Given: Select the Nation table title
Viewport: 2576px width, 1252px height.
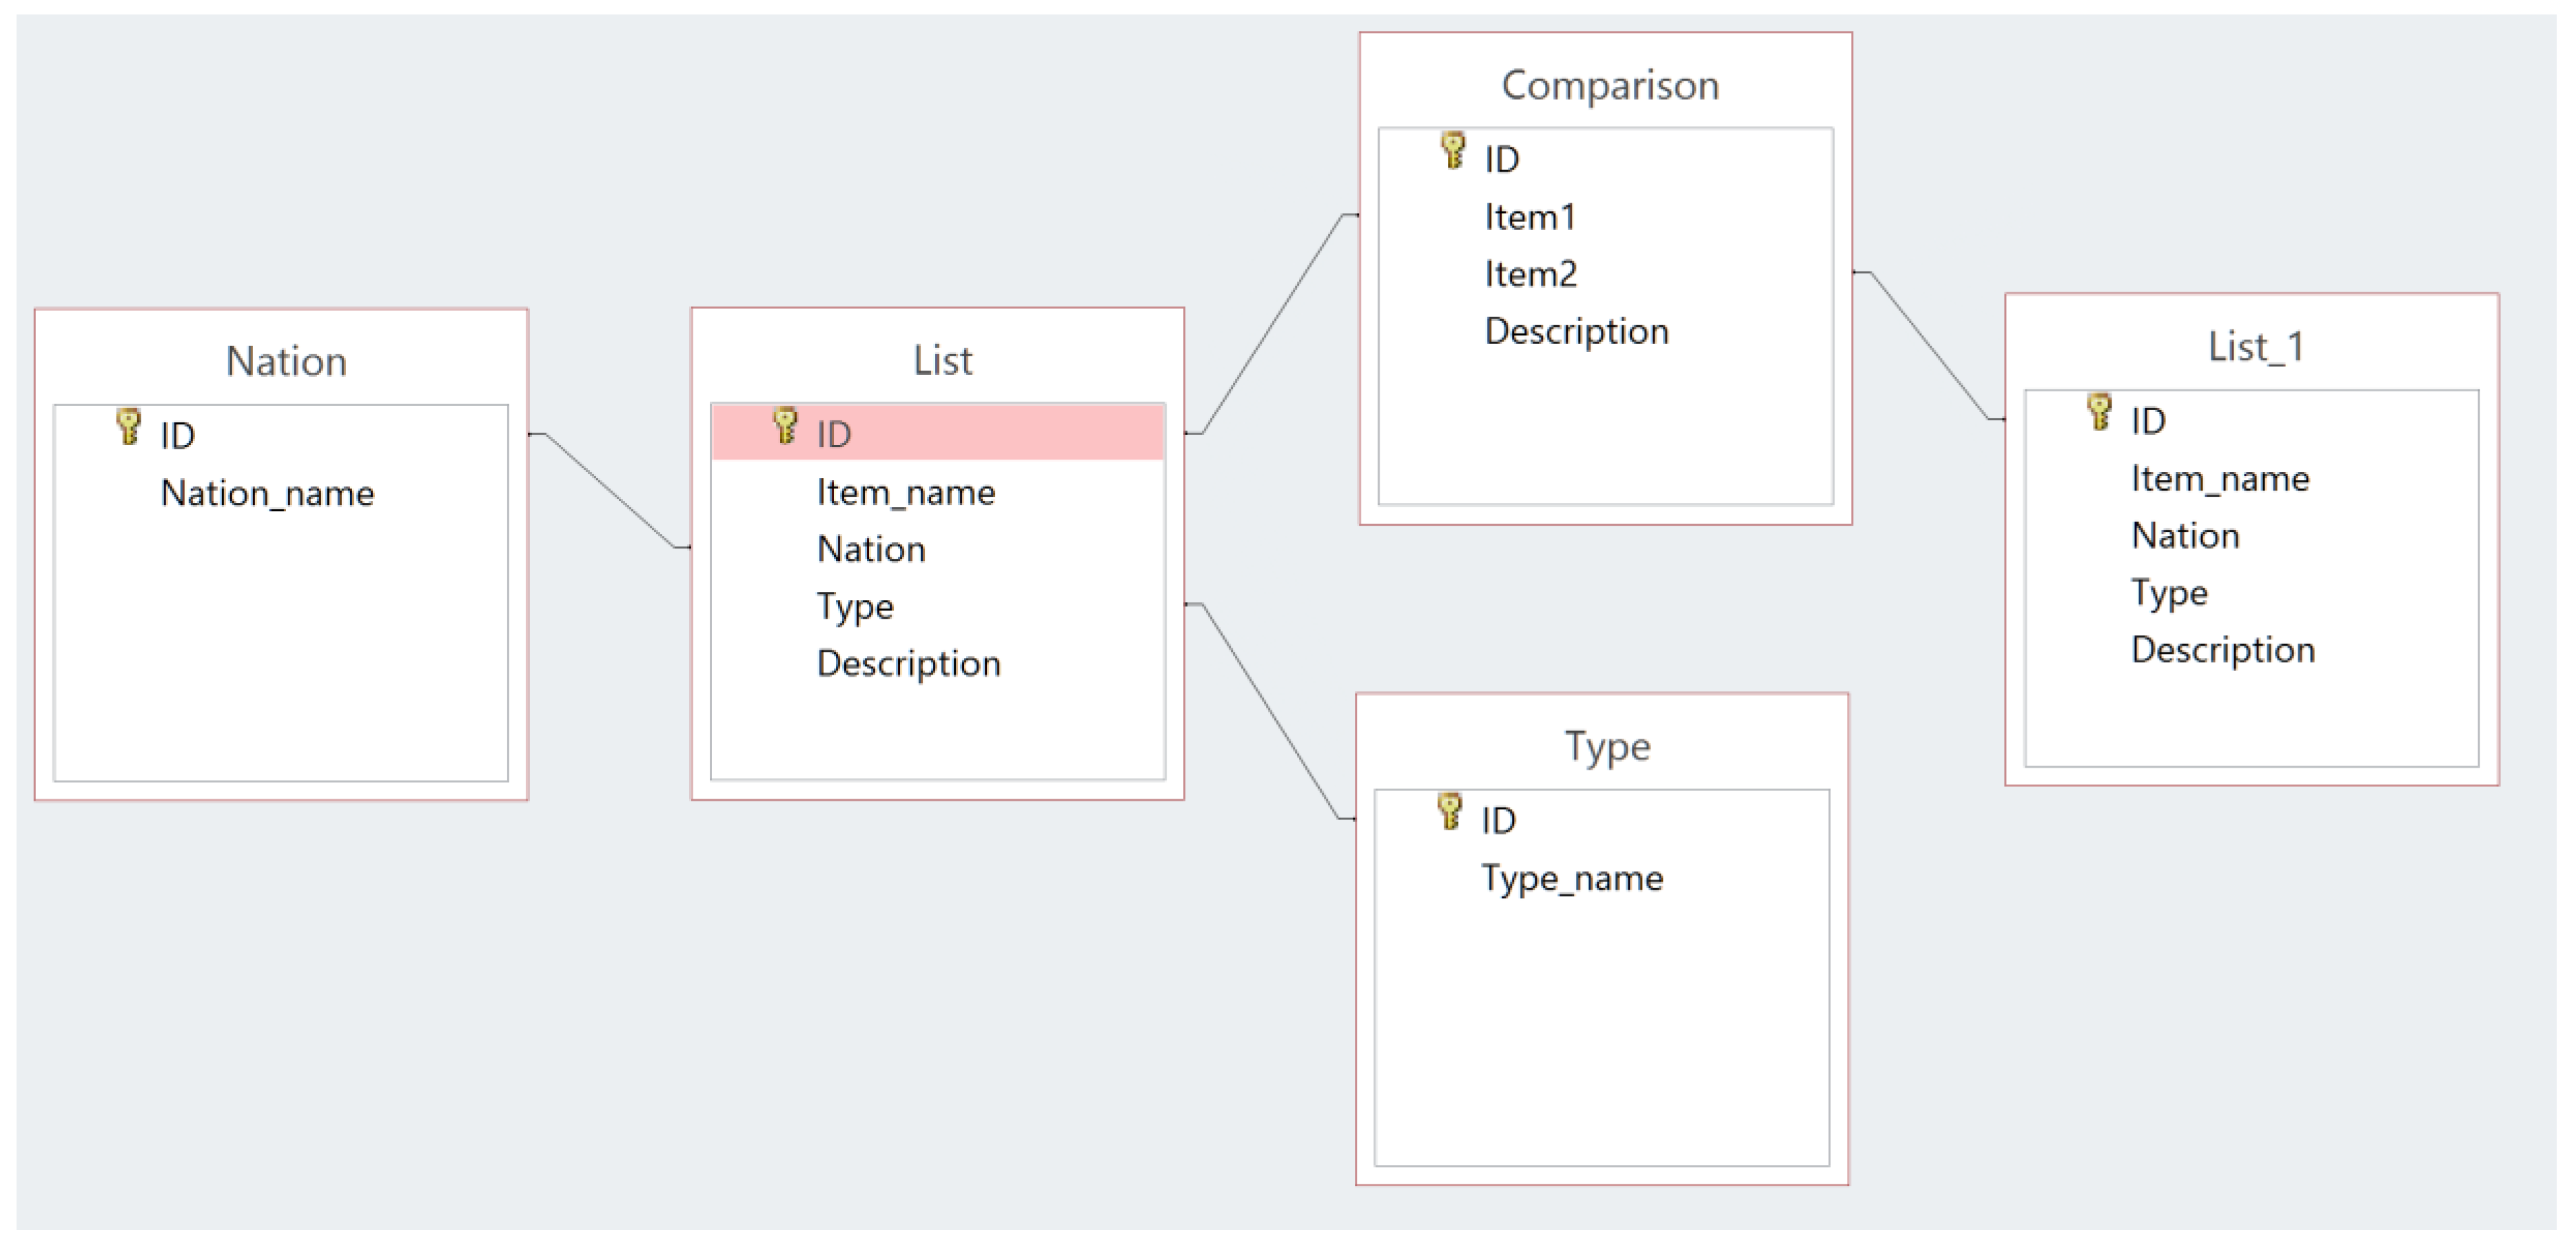Looking at the screenshot, I should [286, 361].
